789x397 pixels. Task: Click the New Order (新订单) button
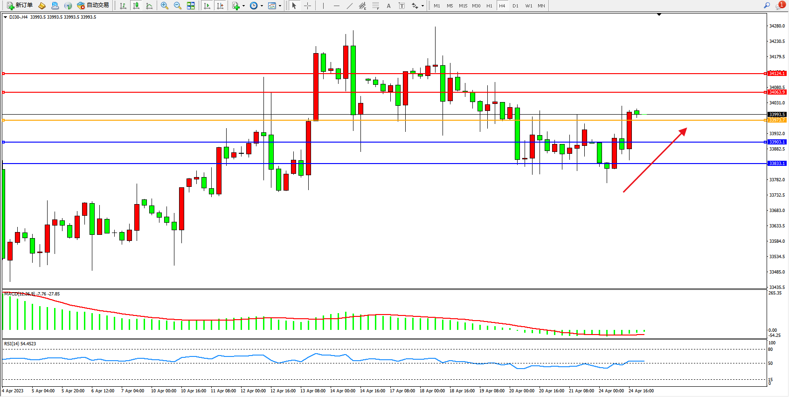coord(20,6)
